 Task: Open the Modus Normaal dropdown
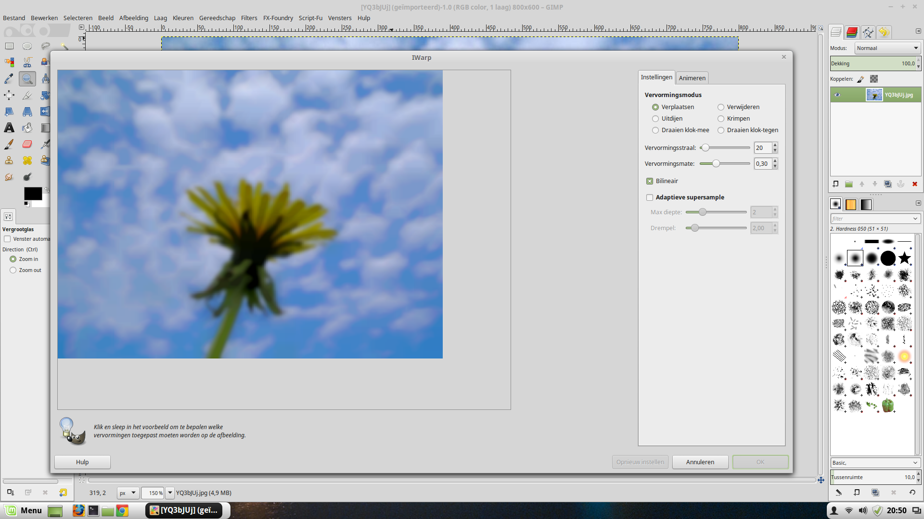pyautogui.click(x=888, y=48)
